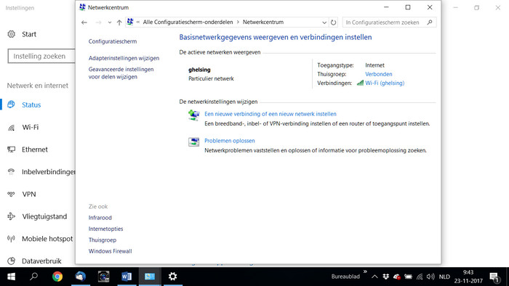The width and height of the screenshot is (509, 286).
Task: Open the Wi-Fi (ghelsing) connection link
Action: (385, 83)
